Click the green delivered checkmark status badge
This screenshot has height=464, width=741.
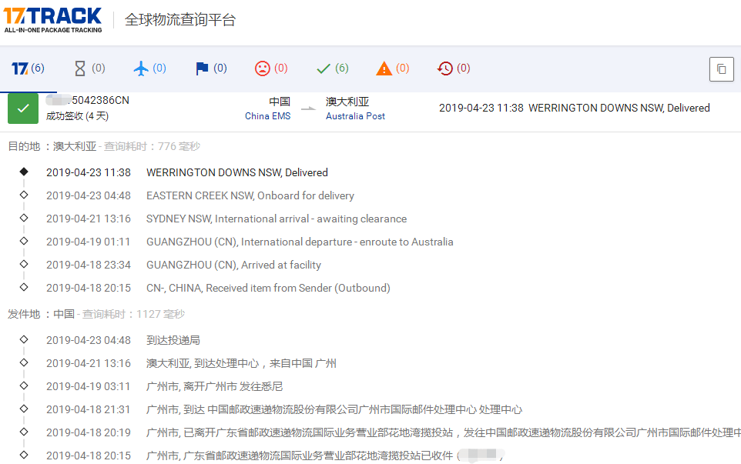click(x=22, y=108)
